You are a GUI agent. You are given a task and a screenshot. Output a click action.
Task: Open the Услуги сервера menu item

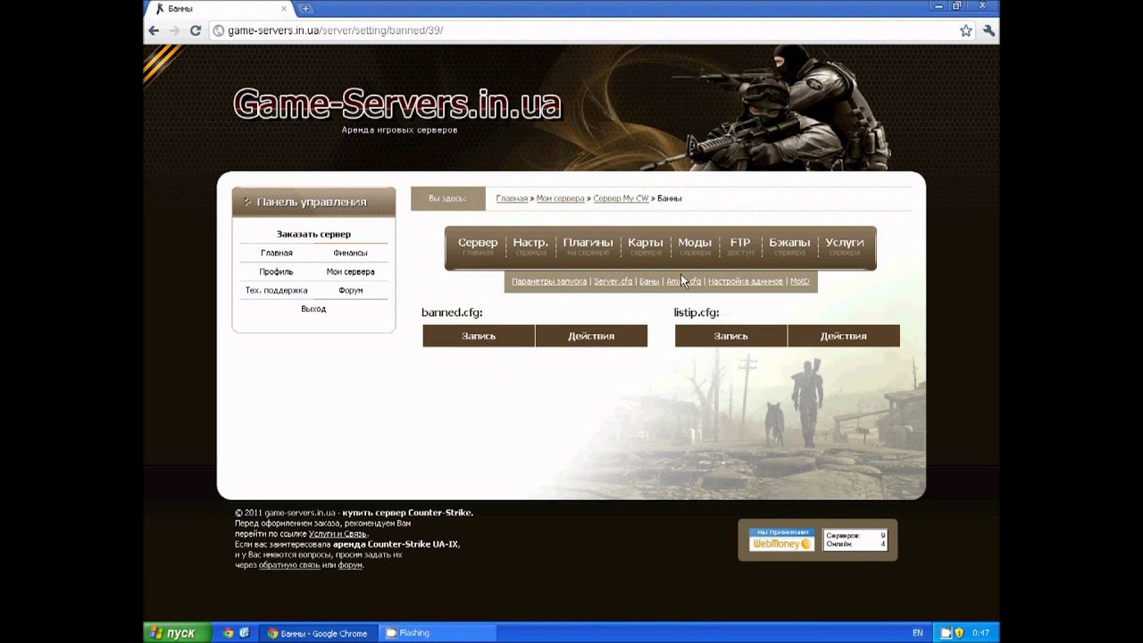845,246
